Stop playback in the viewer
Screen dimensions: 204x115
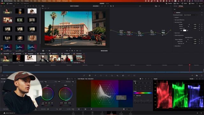[72, 50]
